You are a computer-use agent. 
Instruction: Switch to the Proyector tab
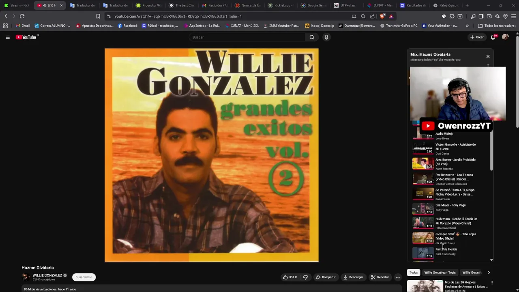pyautogui.click(x=149, y=5)
